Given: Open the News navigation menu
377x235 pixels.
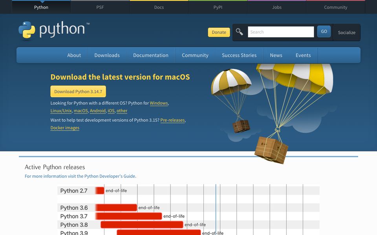Looking at the screenshot, I should [x=276, y=55].
